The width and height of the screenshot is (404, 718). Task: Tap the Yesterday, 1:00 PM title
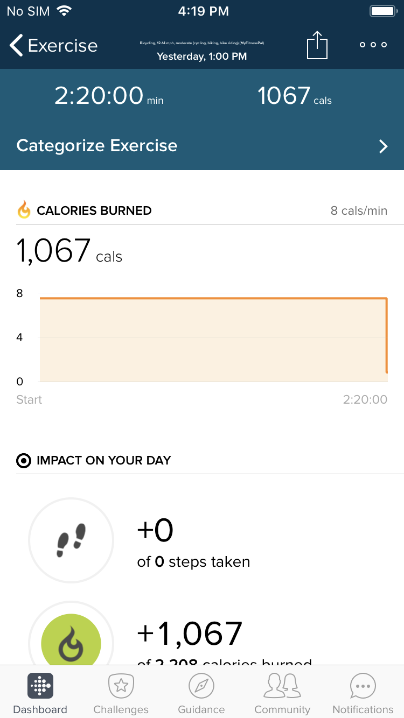[x=202, y=56]
